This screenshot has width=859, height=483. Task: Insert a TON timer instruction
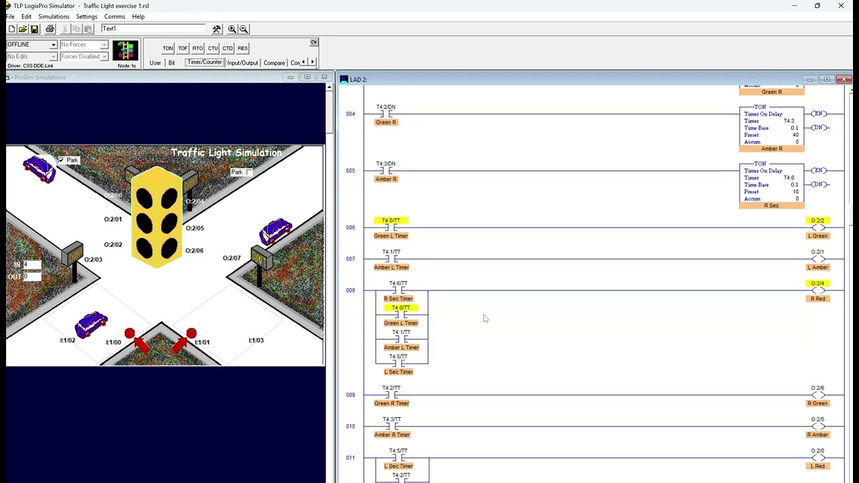pyautogui.click(x=168, y=48)
